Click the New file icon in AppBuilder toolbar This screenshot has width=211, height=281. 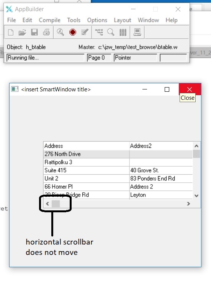pos(11,32)
